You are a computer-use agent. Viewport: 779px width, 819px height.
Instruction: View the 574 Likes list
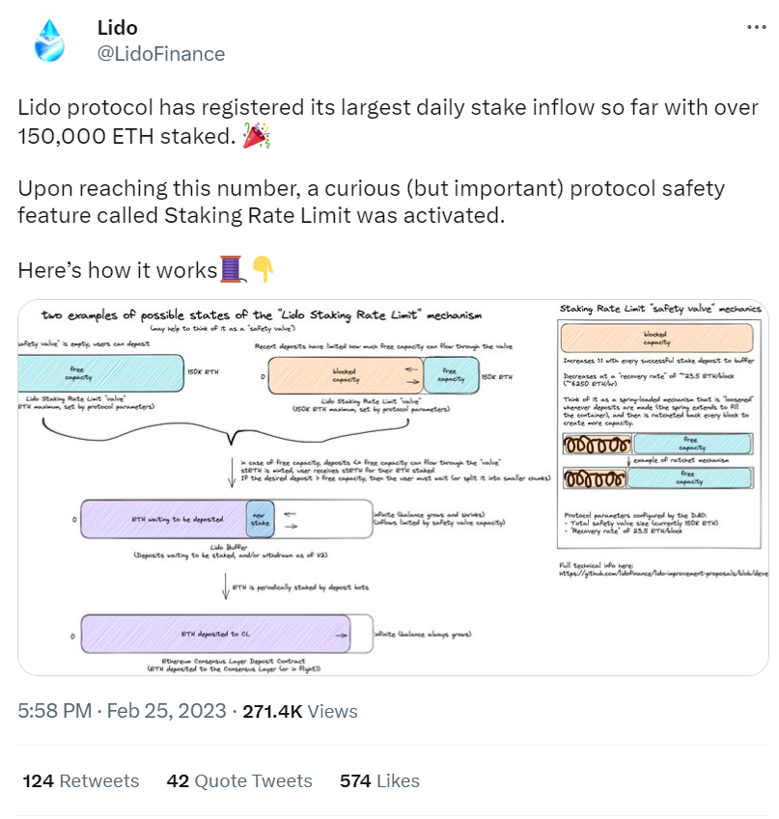[379, 780]
